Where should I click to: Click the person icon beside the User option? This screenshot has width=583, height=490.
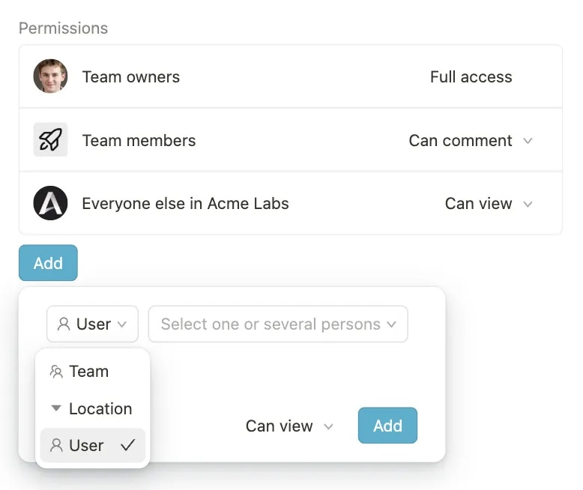pos(56,445)
